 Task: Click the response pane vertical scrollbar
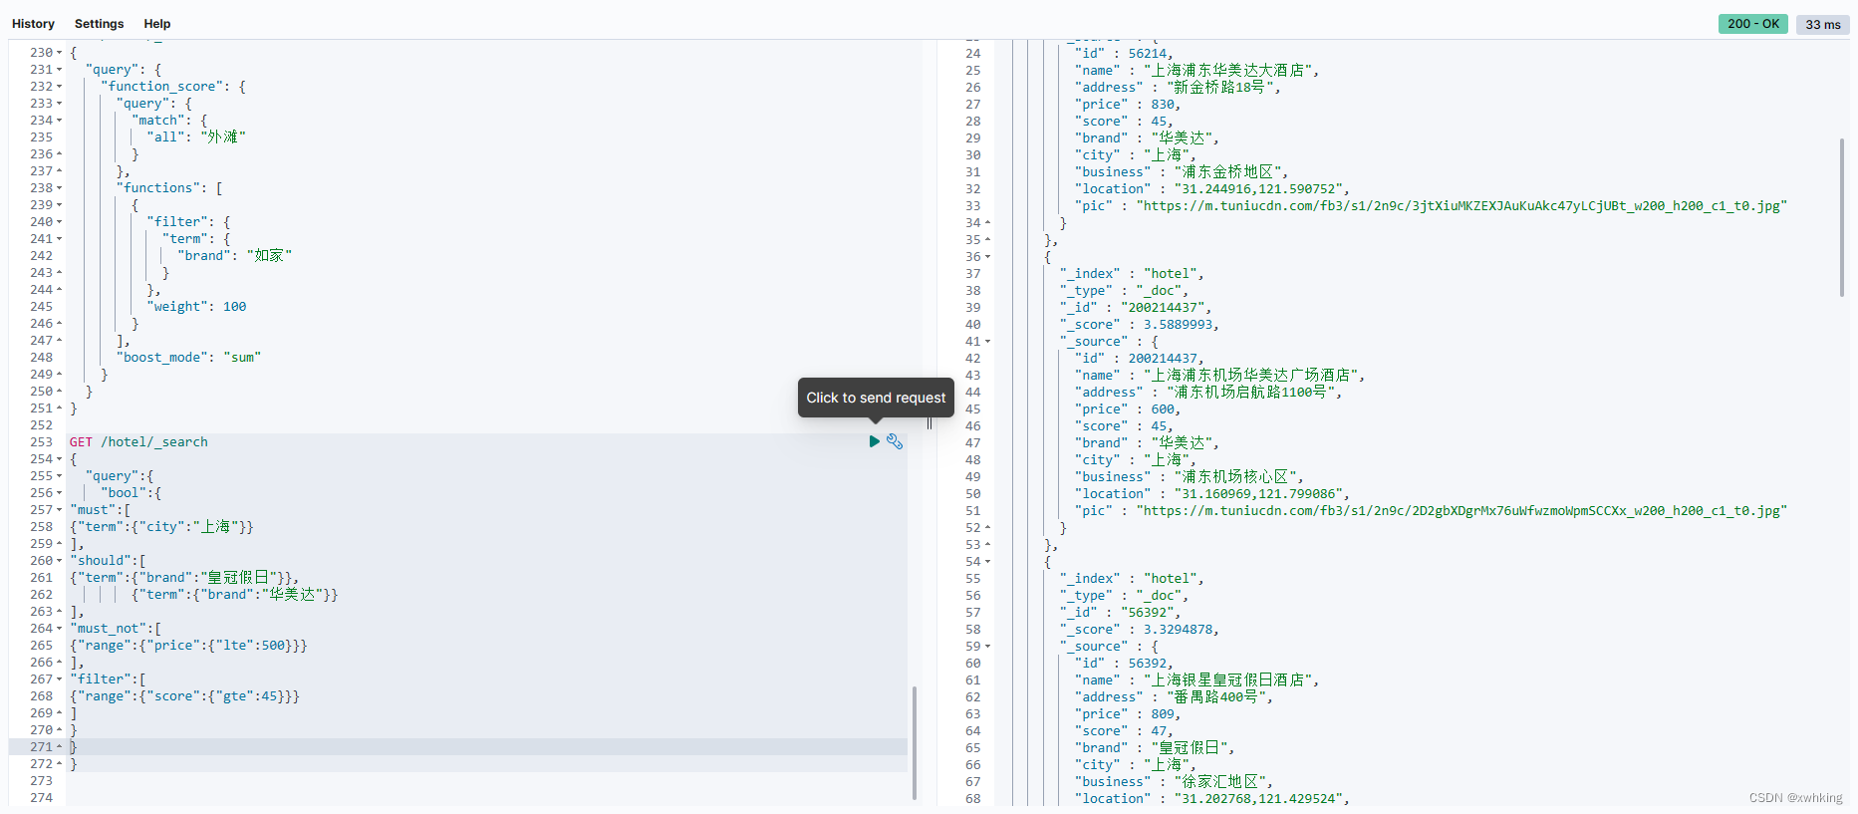pyautogui.click(x=1841, y=217)
